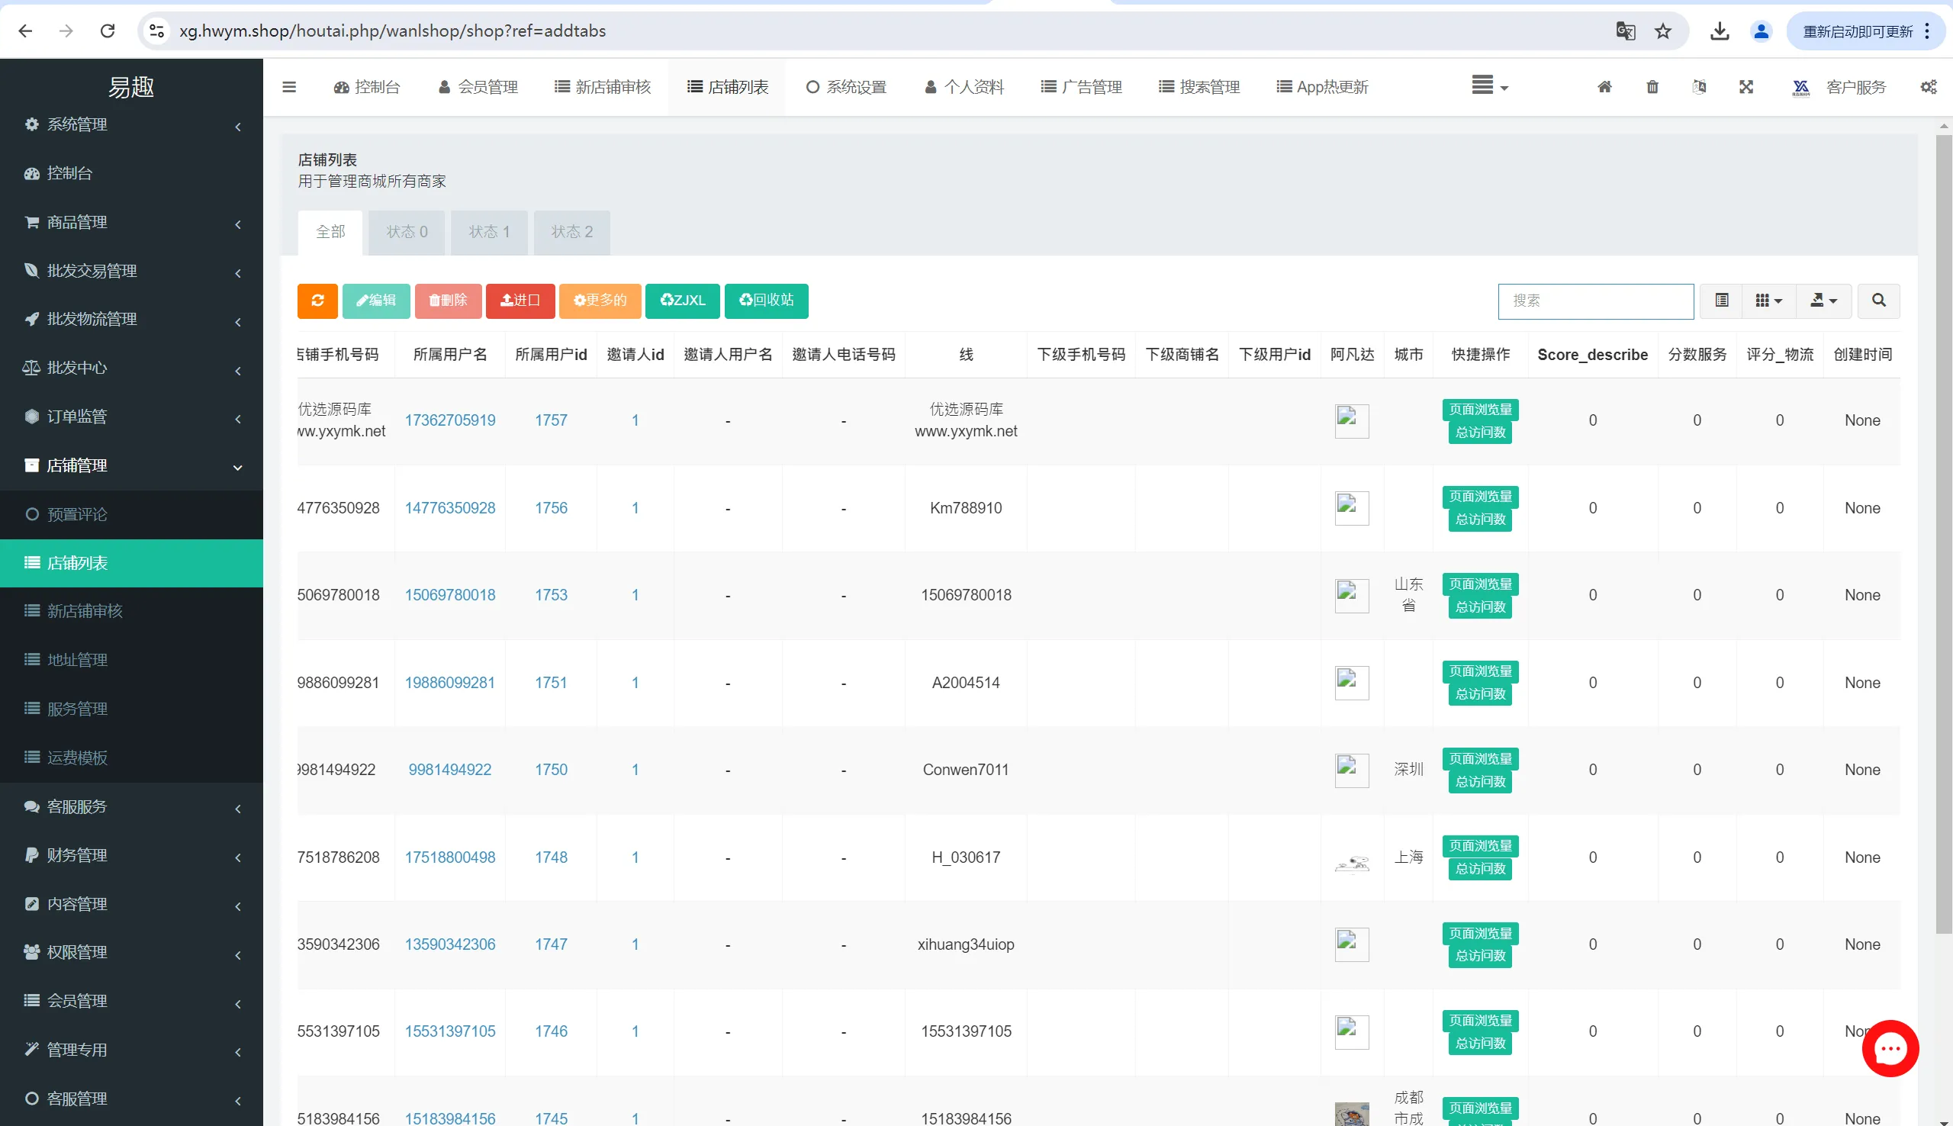This screenshot has width=1953, height=1126.
Task: Click the trash icon in top bar
Action: click(x=1652, y=87)
